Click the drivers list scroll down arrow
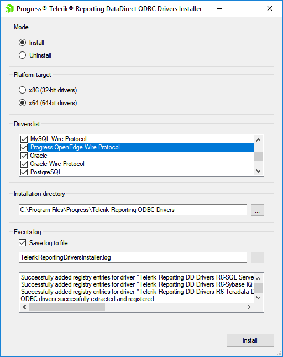The width and height of the screenshot is (283, 357). point(259,171)
